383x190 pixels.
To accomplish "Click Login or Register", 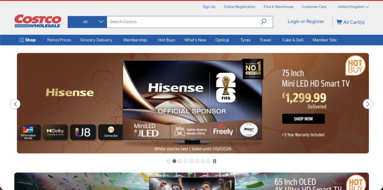I will click(306, 21).
